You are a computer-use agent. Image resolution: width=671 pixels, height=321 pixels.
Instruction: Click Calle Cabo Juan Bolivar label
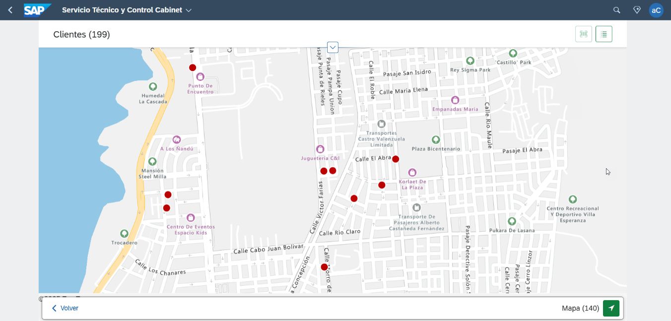268,249
